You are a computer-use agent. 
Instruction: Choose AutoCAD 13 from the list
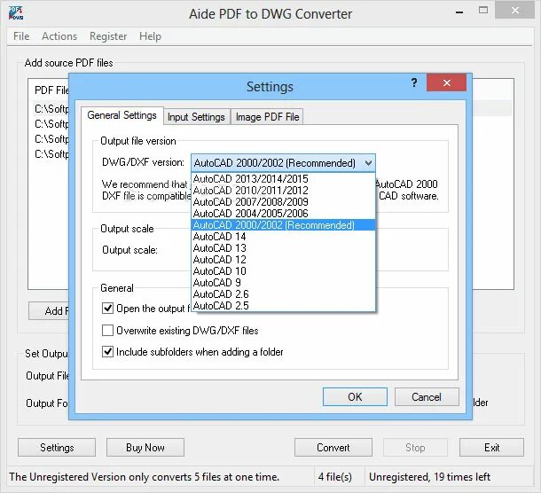pyautogui.click(x=283, y=248)
